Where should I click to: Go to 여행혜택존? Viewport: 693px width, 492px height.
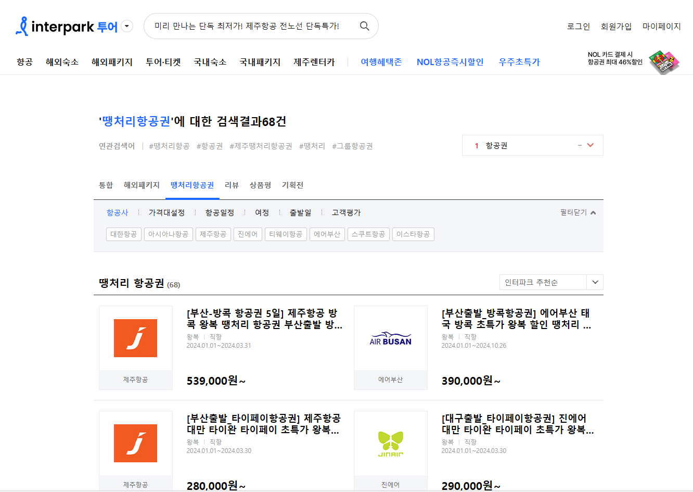click(381, 62)
